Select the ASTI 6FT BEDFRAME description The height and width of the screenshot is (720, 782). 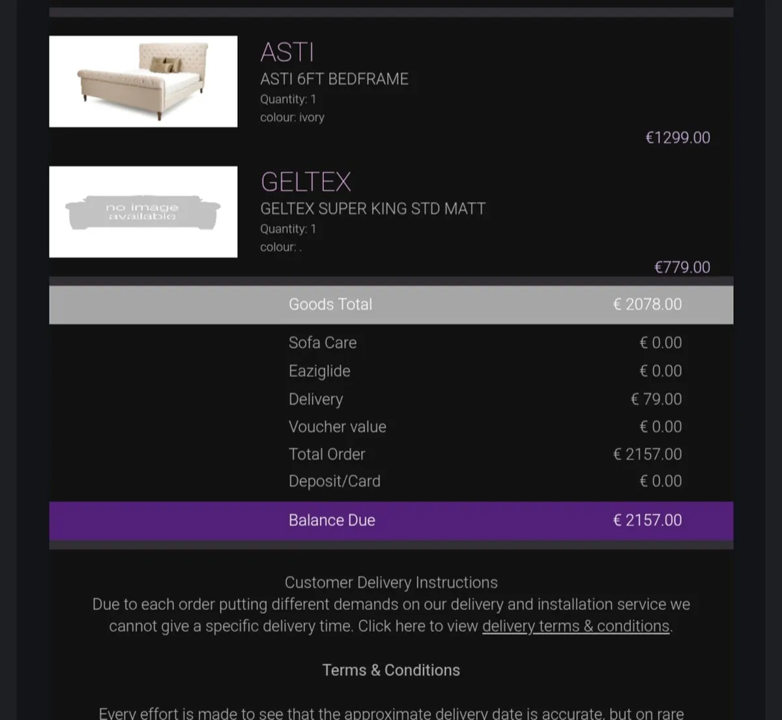pos(334,79)
